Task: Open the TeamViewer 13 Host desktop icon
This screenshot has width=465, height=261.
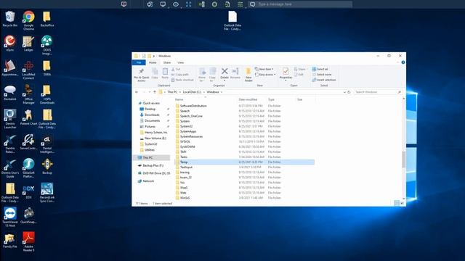Action: click(x=9, y=217)
